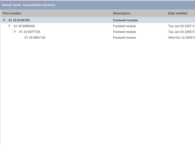Viewport: 195px width, 146px height.
Task: Sort by the Part number column header
Action: pyautogui.click(x=12, y=13)
